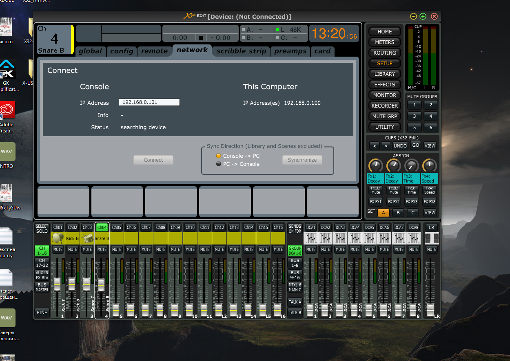
Task: Open the EFFECTS view
Action: (384, 84)
